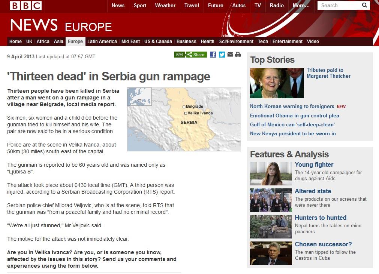The height and width of the screenshot is (274, 379).
Task: Click the green Share button
Action: (x=196, y=55)
